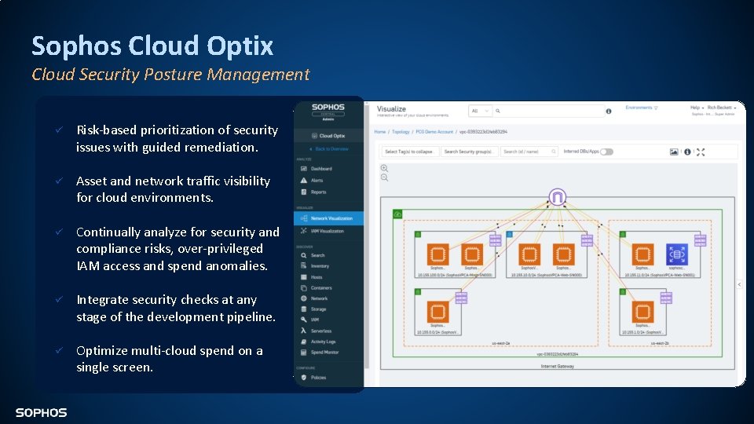Click the Search magnifier icon in sidebar
The height and width of the screenshot is (424, 754).
tap(303, 255)
